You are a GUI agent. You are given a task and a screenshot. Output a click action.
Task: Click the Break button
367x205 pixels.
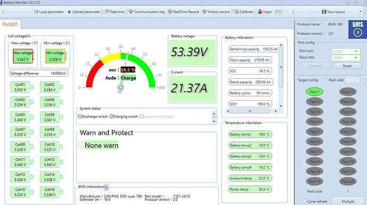(347, 66)
